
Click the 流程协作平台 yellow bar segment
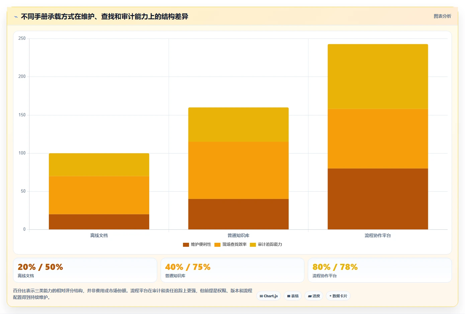pos(378,77)
